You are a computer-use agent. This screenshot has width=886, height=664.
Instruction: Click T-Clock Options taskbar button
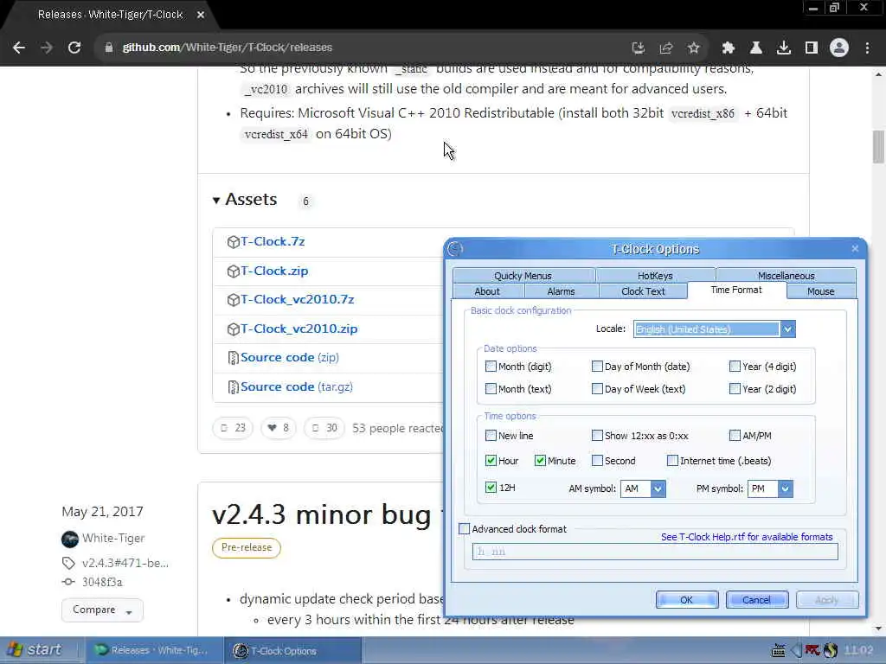[x=292, y=650]
